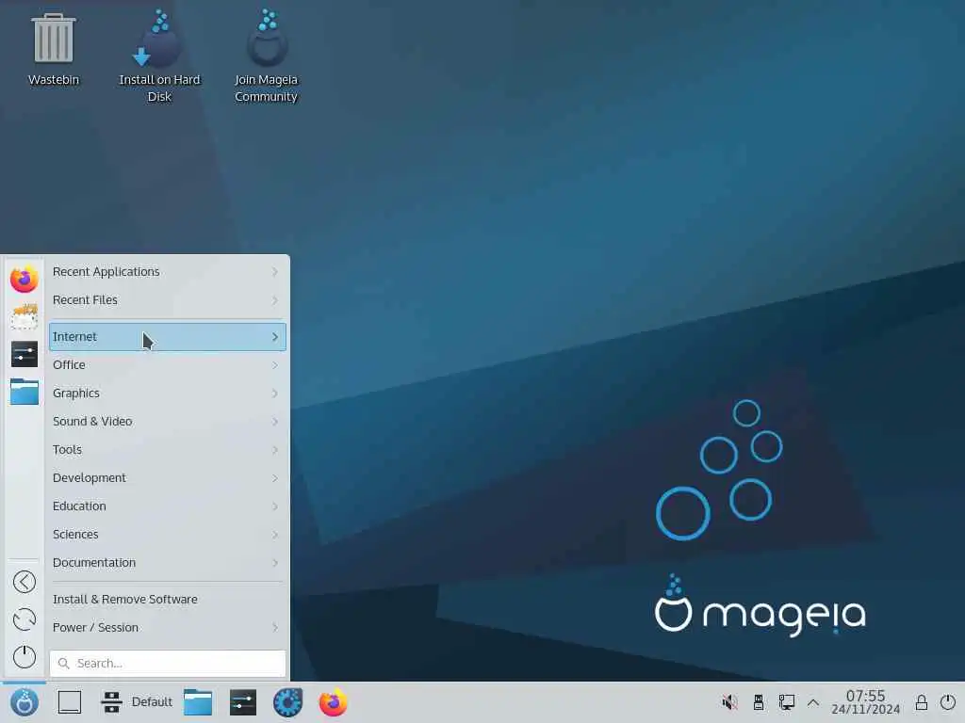Click the shutdown icon in menu sidebar
965x723 pixels.
[x=25, y=656]
